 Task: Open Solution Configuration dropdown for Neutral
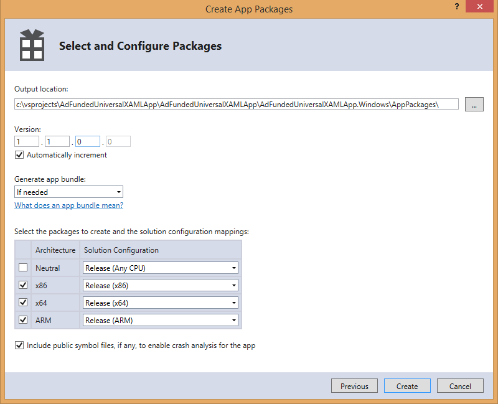[x=234, y=267]
